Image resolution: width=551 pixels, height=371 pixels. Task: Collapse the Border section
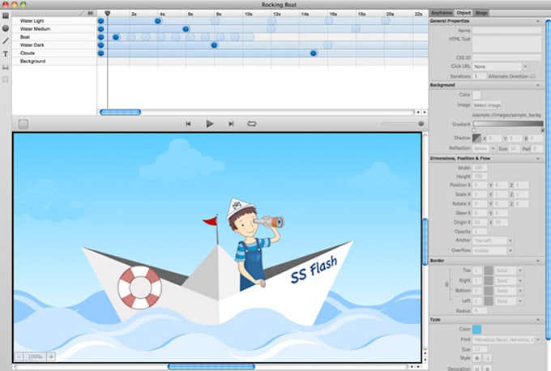(x=538, y=260)
